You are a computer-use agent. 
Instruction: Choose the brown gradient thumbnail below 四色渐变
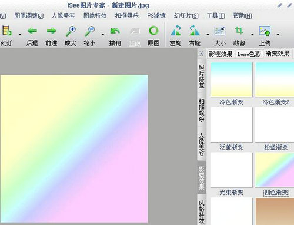pyautogui.click(x=275, y=211)
